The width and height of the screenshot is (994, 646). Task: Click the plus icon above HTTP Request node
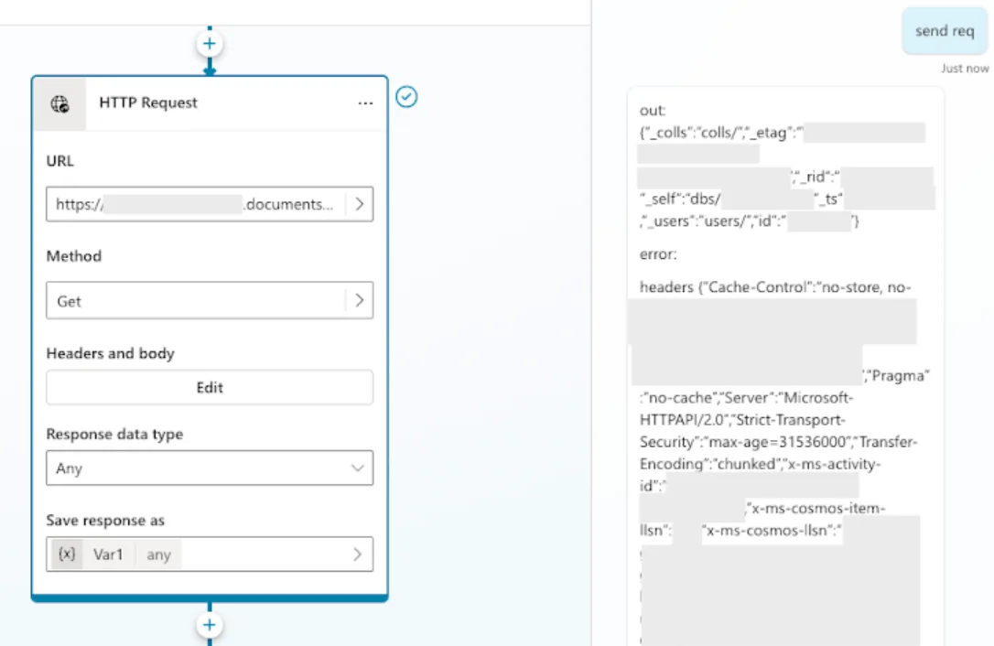point(210,44)
